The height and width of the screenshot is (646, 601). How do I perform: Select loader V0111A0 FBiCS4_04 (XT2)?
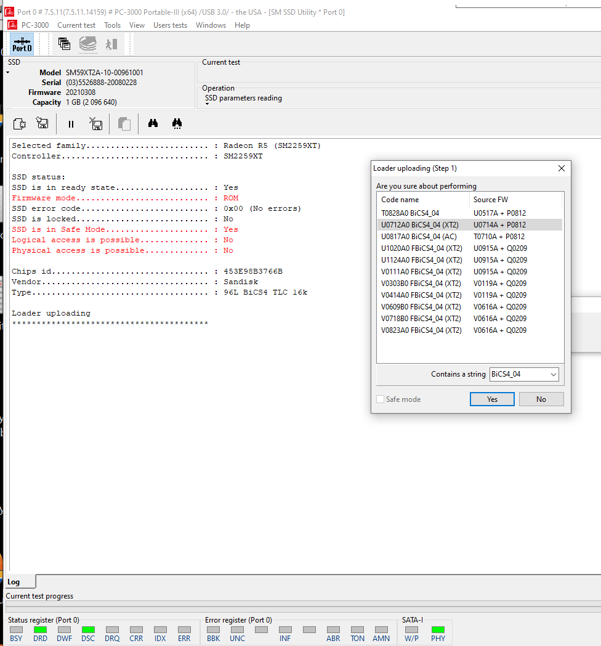click(x=470, y=272)
